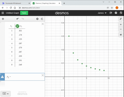Open the James account dropdown

(x=102, y=13)
